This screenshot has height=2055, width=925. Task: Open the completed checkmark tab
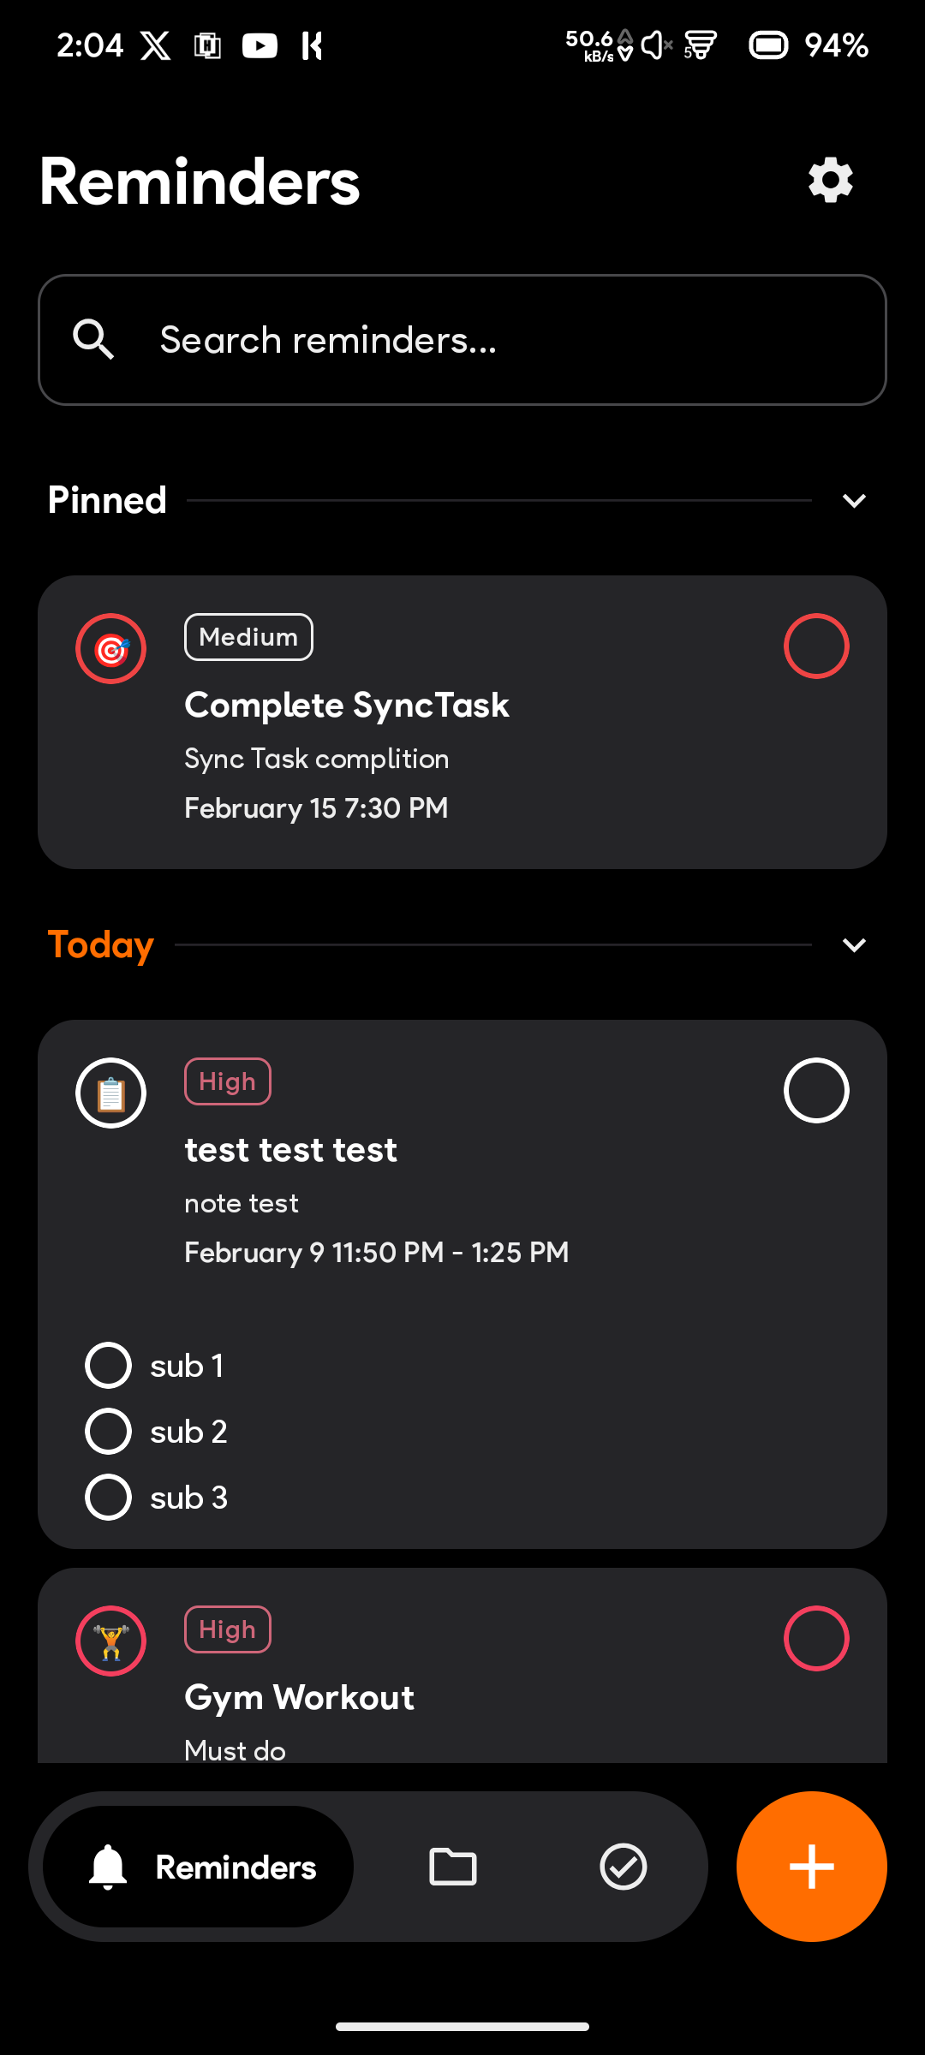624,1867
